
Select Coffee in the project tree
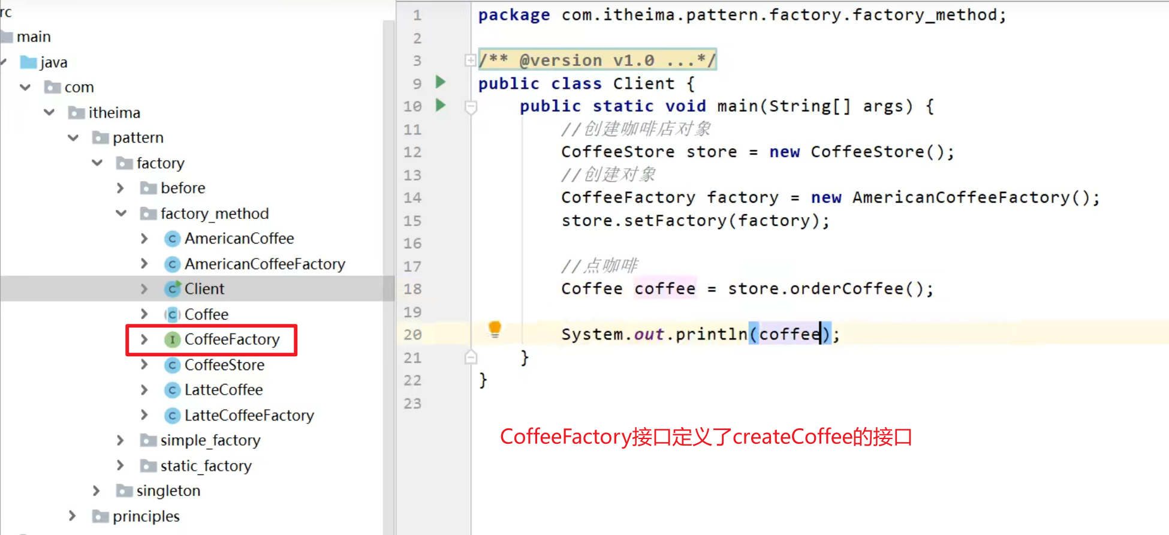pyautogui.click(x=206, y=314)
